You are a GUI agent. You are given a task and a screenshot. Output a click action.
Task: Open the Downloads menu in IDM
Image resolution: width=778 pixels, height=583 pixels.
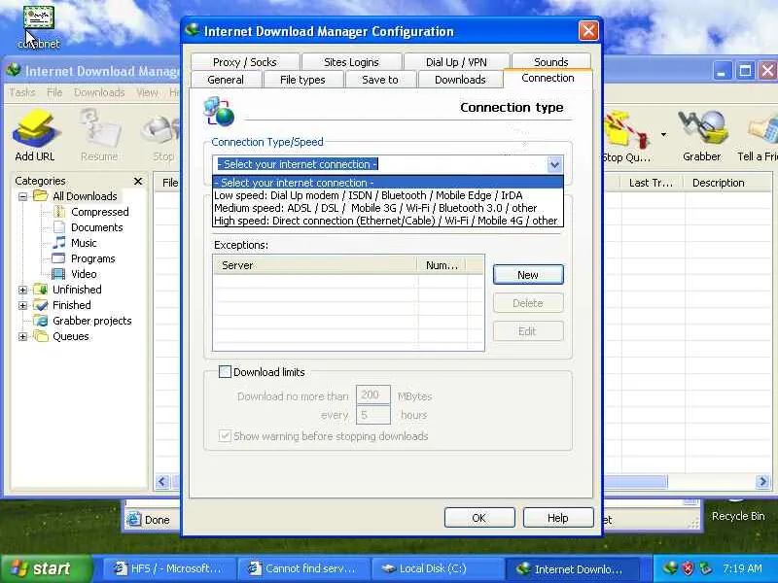(99, 92)
